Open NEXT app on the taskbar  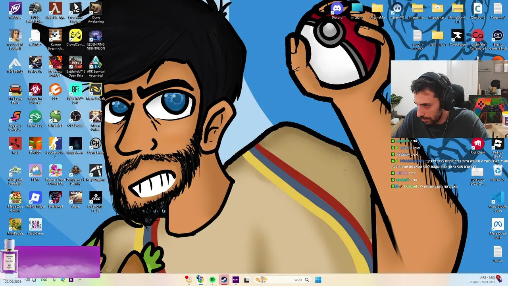[x=235, y=280]
